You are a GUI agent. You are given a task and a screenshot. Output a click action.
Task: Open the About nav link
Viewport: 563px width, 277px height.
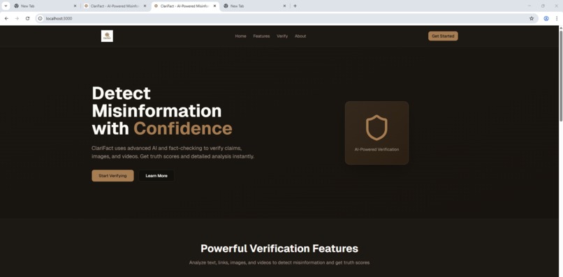tap(300, 36)
